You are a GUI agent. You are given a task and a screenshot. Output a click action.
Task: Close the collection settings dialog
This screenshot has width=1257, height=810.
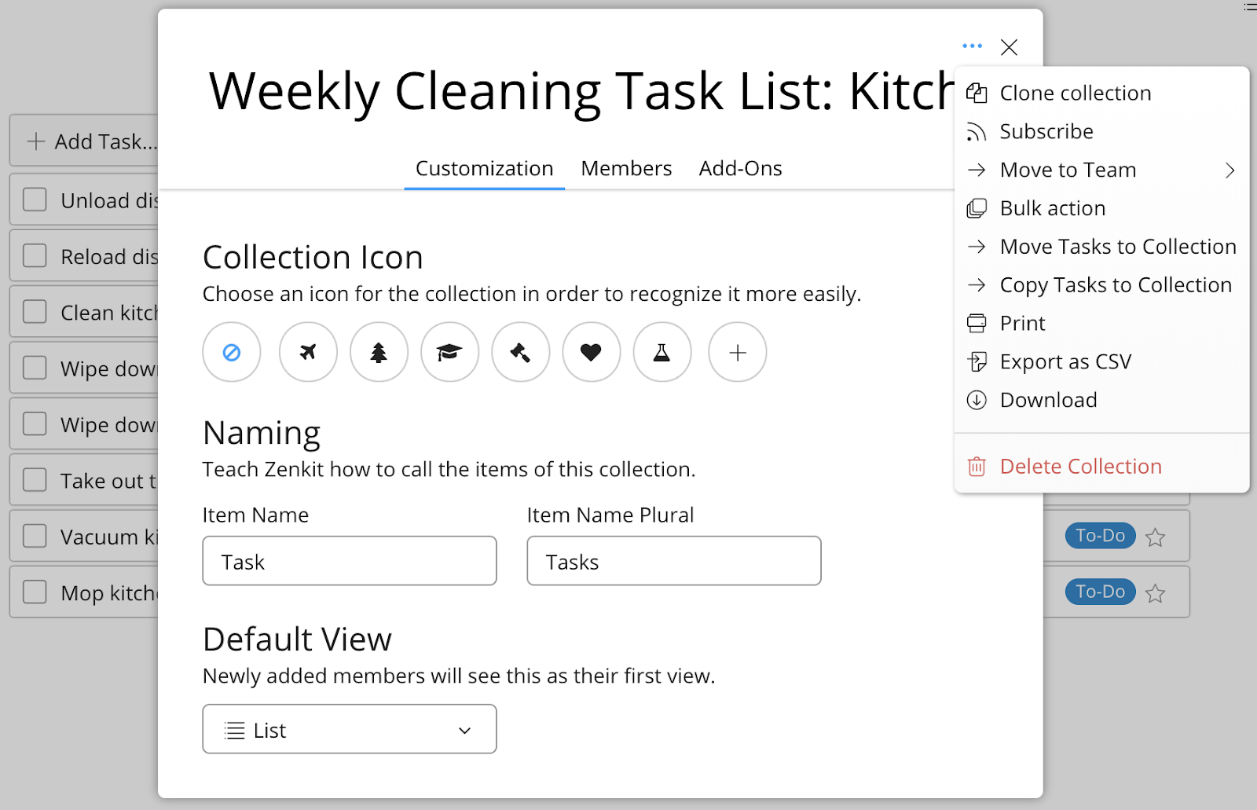tap(1010, 47)
